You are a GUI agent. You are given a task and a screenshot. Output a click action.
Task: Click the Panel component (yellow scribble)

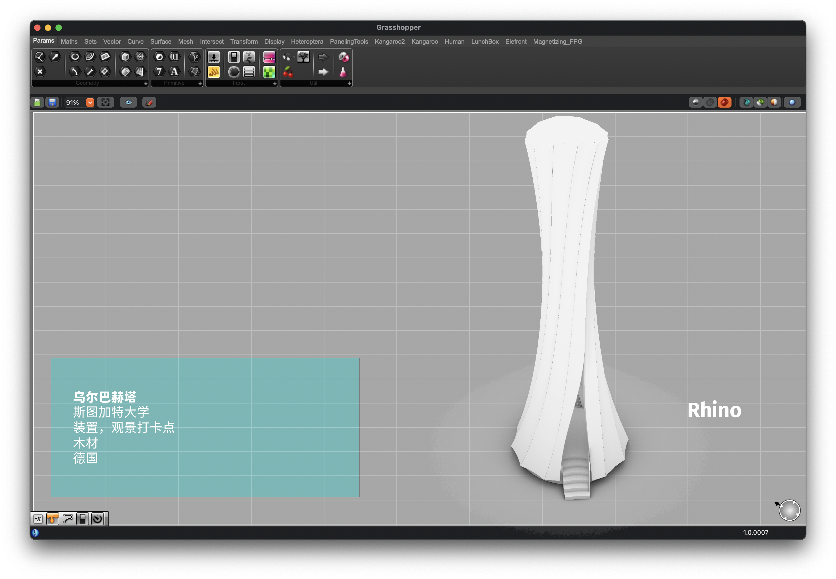coord(214,72)
